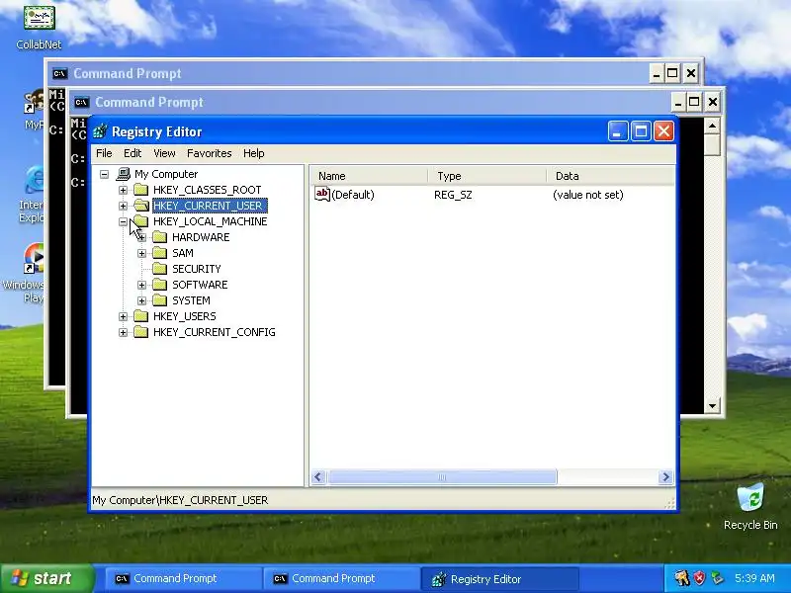Click the SOFTWARE folder icon
Screen dimensions: 791x593
point(160,285)
